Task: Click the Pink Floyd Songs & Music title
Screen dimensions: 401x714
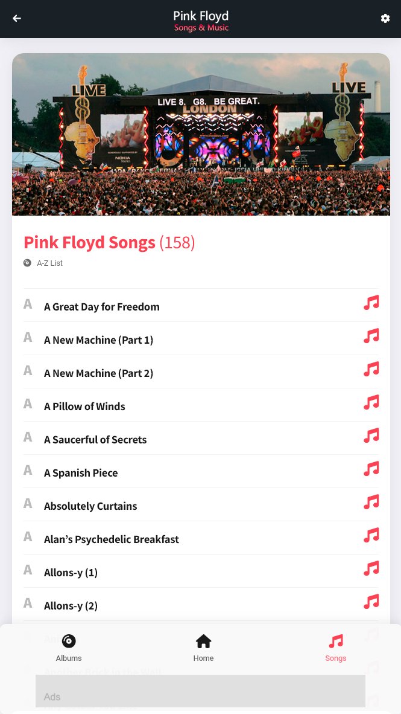Action: 201,21
